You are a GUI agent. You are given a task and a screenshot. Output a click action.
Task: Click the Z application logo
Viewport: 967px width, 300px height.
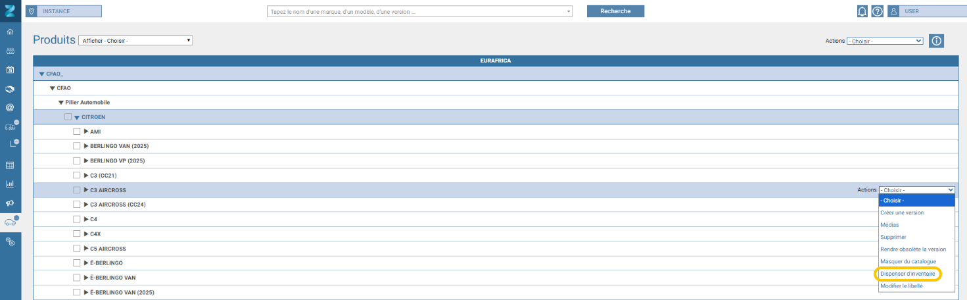10,11
